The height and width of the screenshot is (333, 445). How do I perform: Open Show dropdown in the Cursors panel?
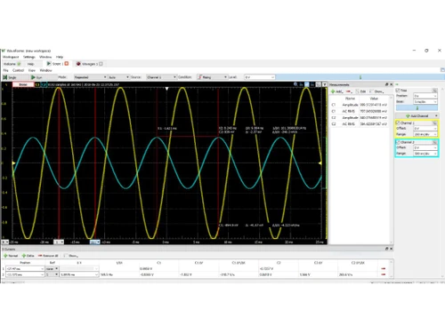71,256
